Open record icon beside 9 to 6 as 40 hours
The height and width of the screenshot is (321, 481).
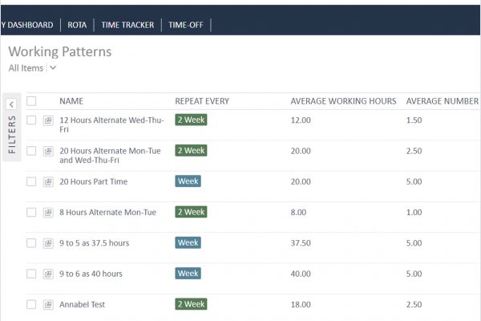click(48, 274)
